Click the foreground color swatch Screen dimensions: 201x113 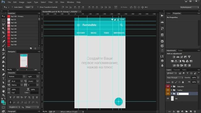tap(3, 102)
